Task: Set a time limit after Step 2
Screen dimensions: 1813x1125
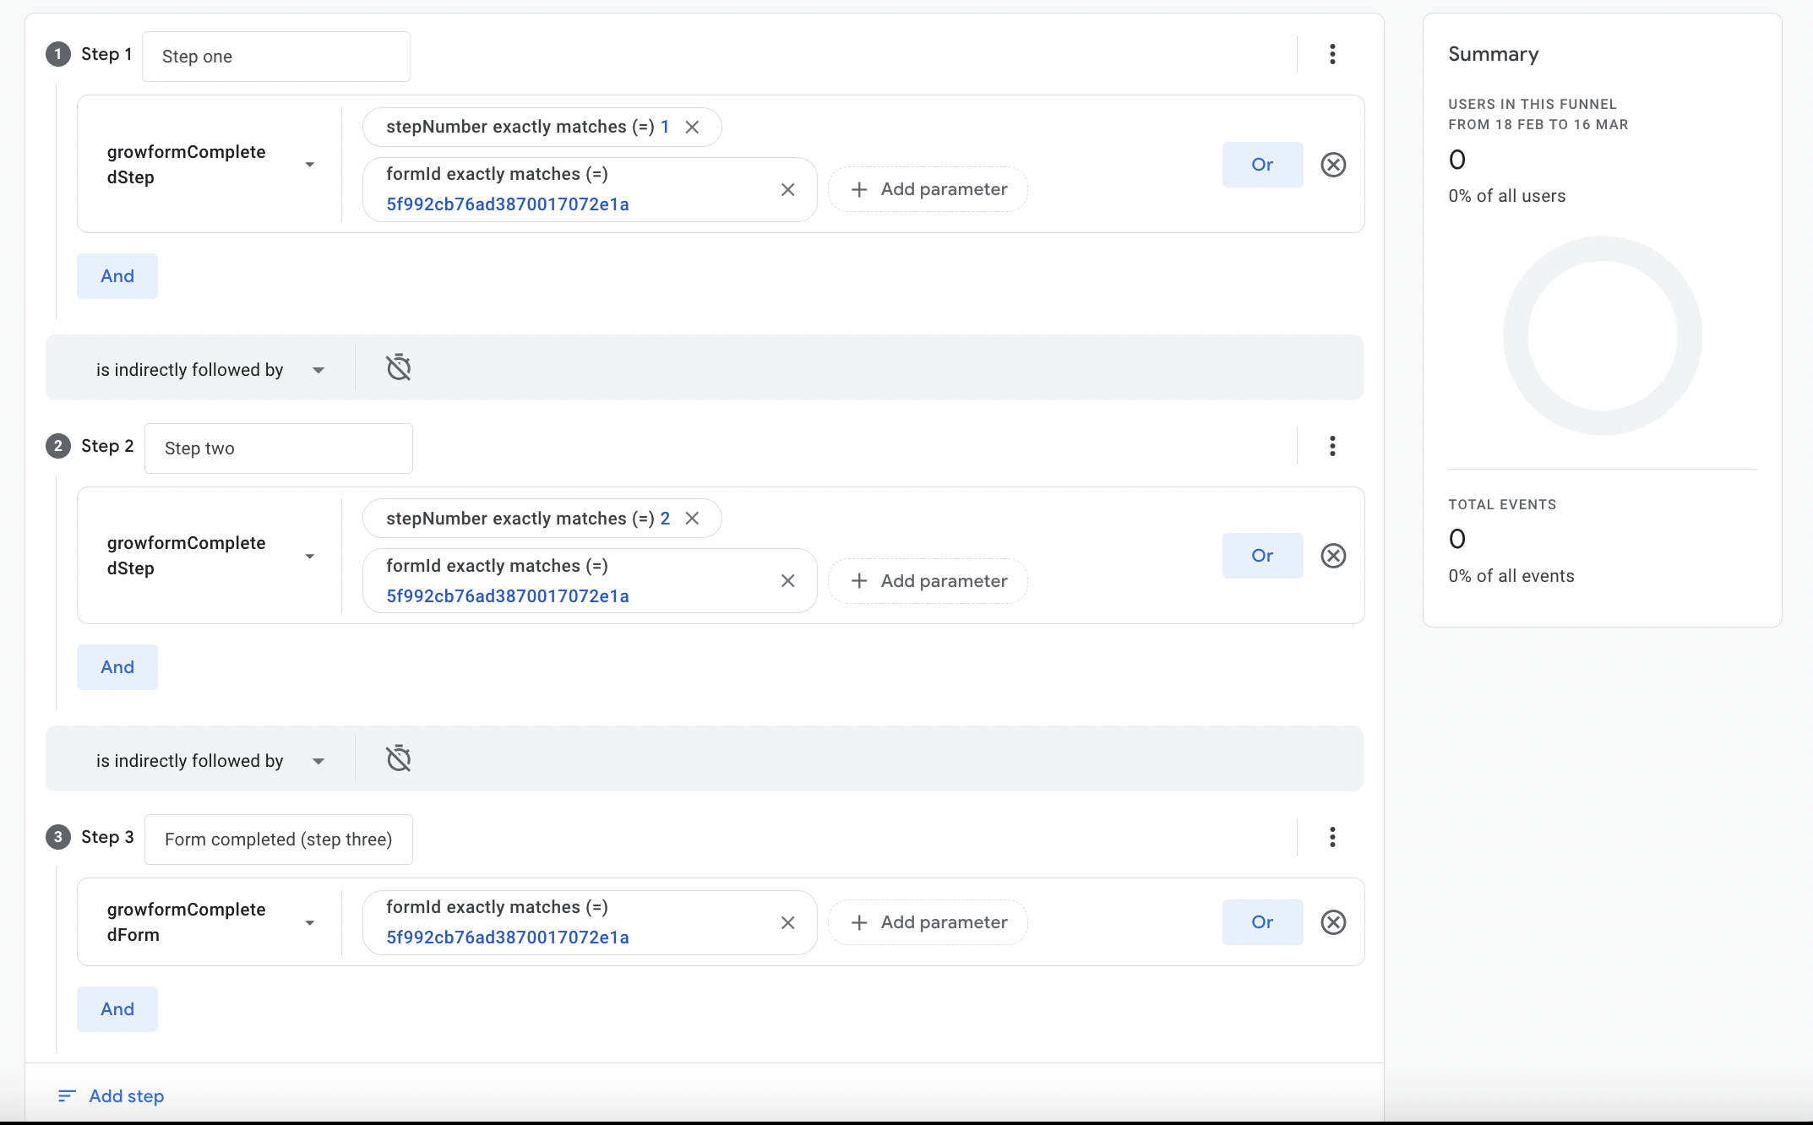Action: coord(399,758)
